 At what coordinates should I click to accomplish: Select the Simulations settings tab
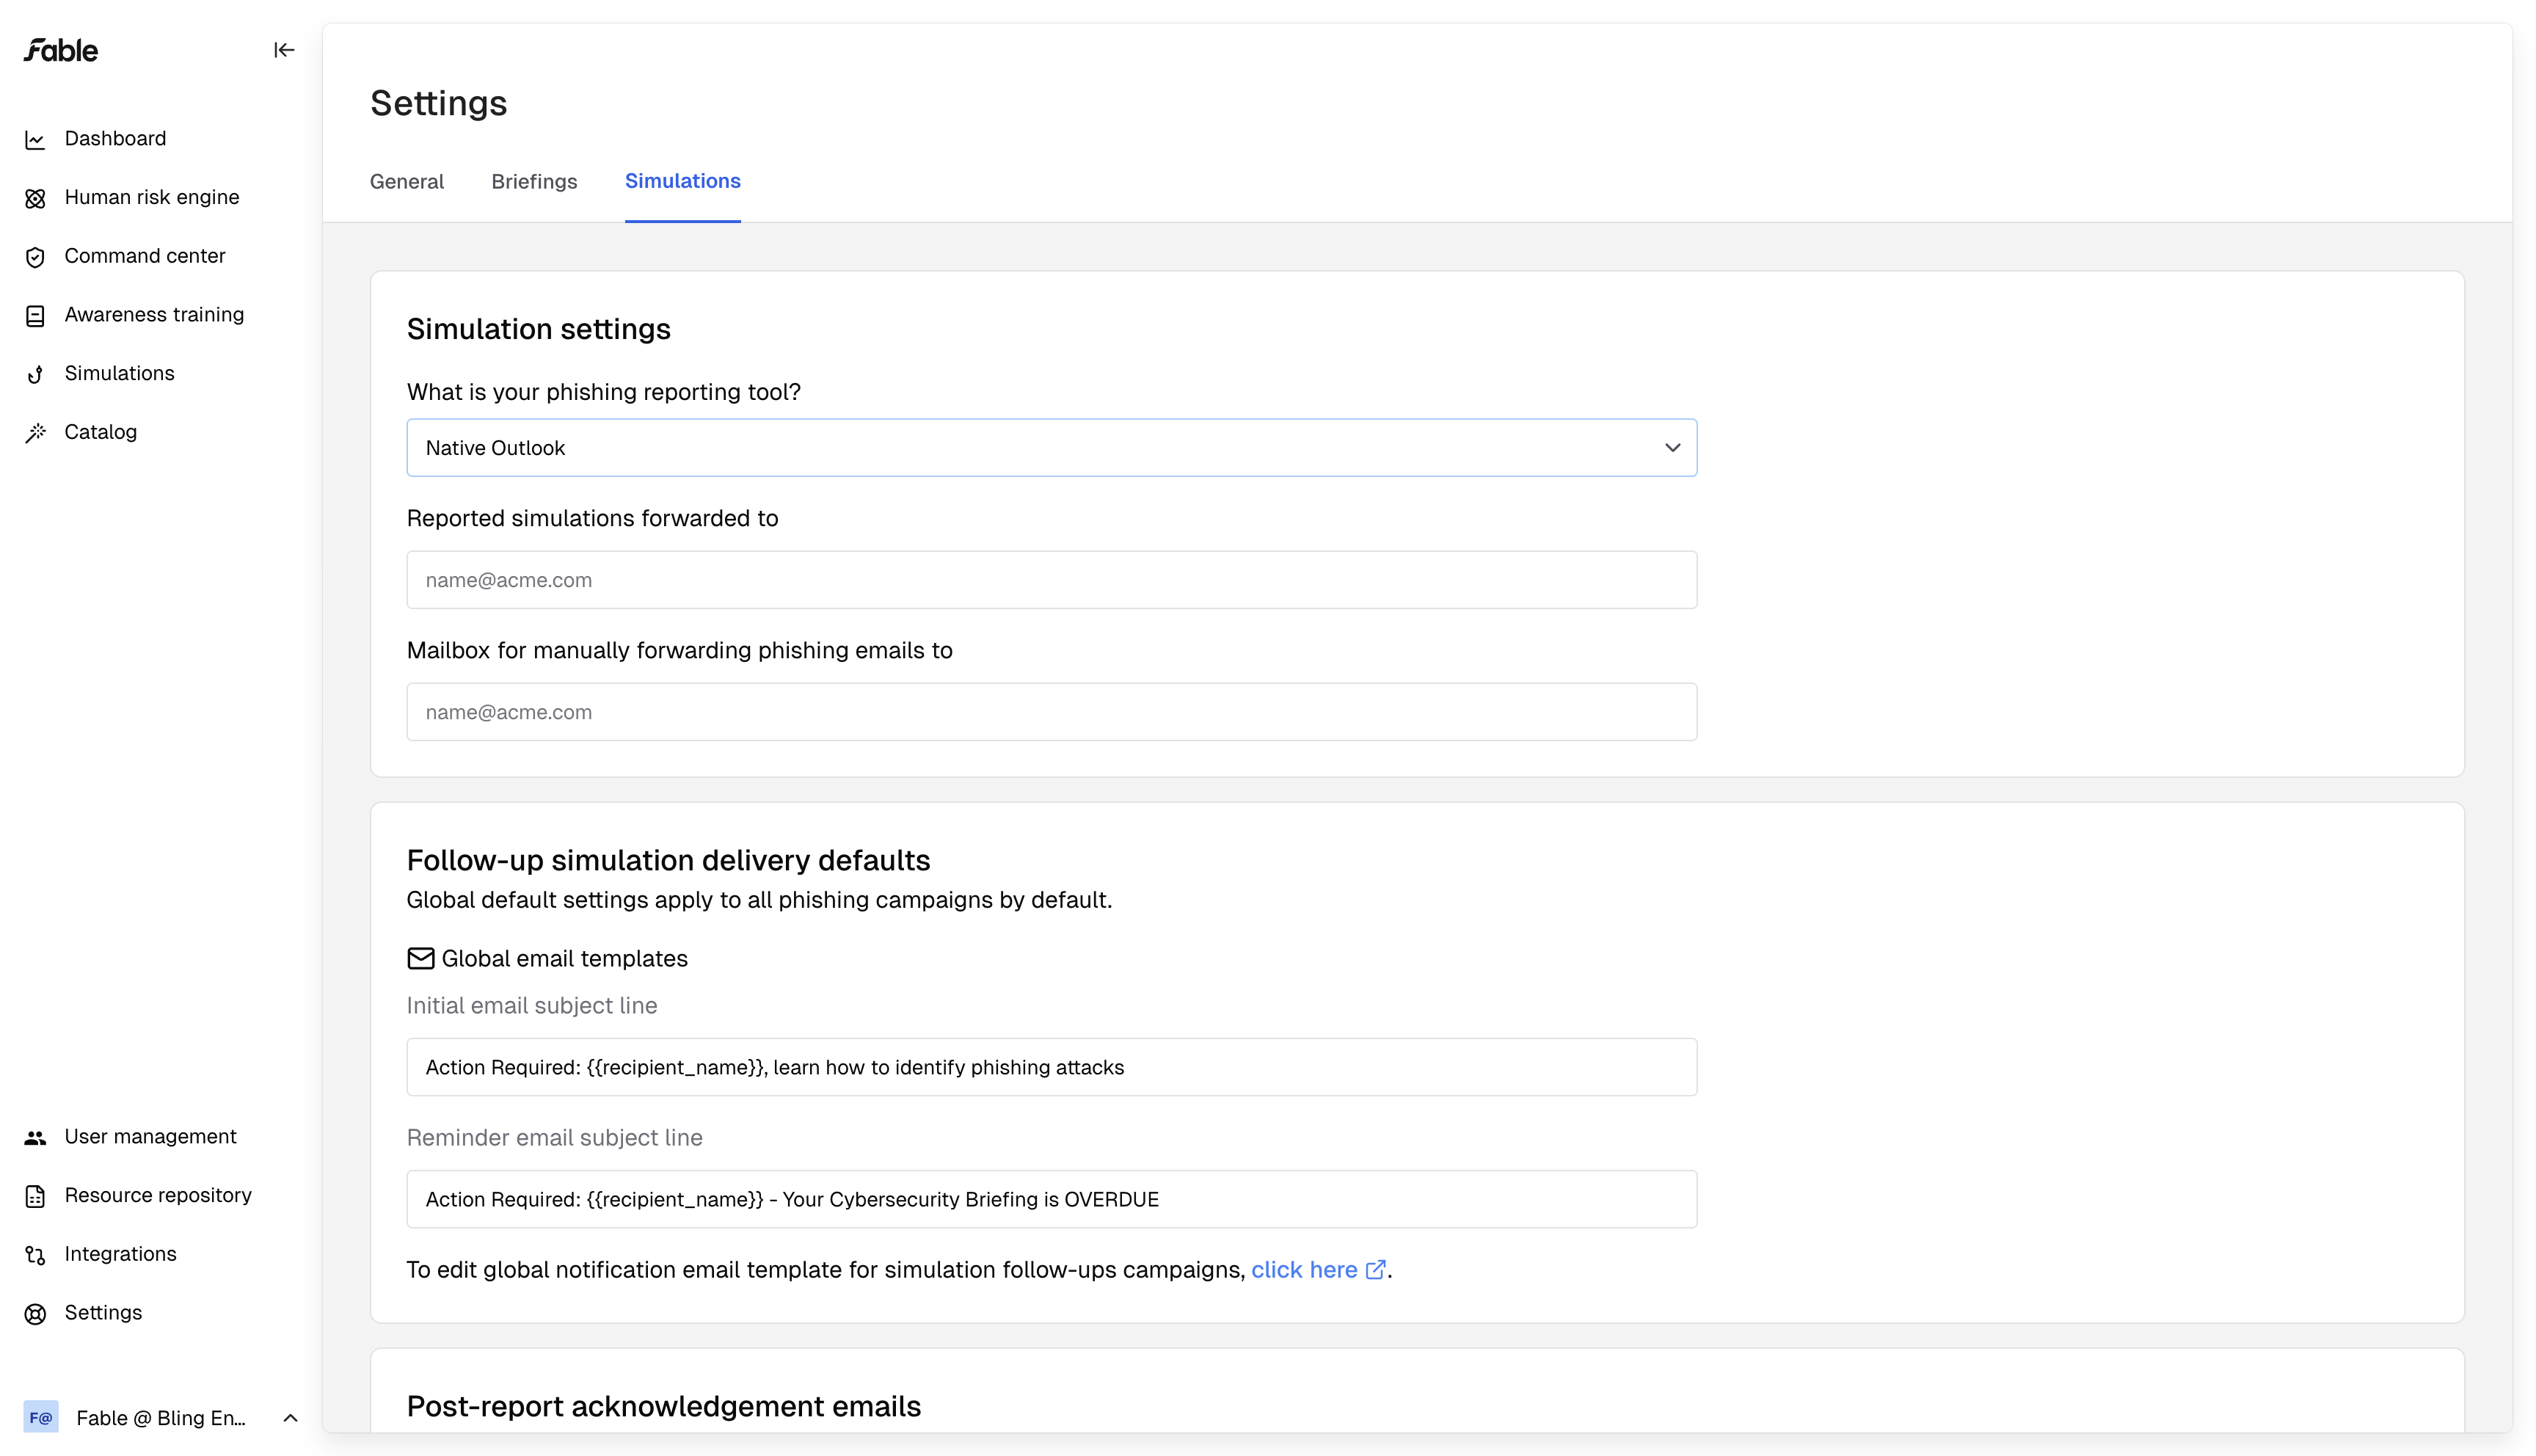(682, 181)
